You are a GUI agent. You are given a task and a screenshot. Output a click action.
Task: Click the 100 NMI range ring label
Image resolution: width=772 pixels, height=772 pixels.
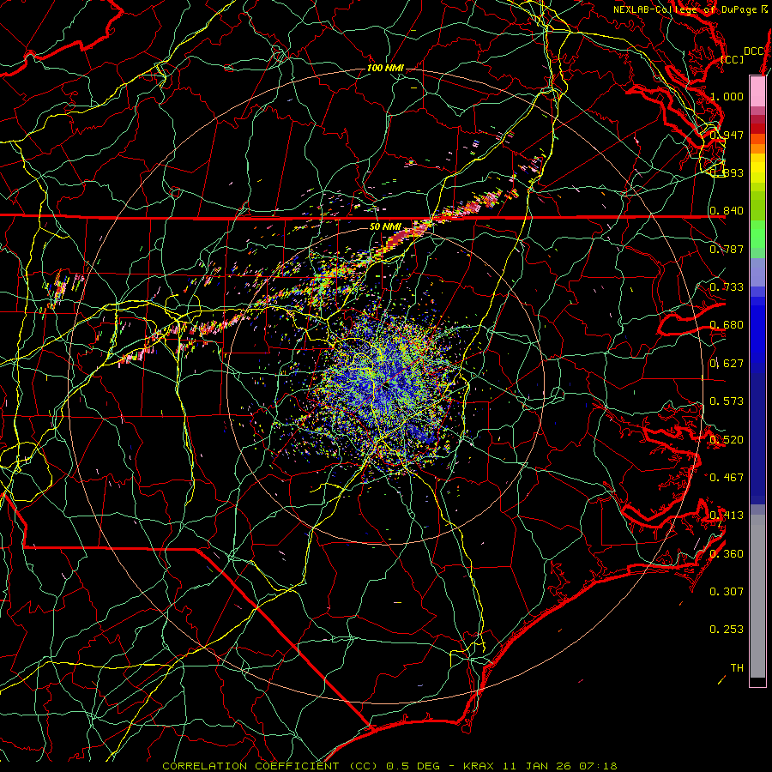coord(385,68)
